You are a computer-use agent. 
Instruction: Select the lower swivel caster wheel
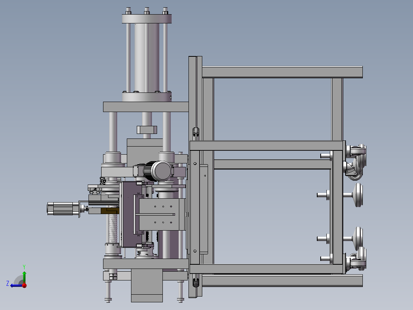[356, 259]
